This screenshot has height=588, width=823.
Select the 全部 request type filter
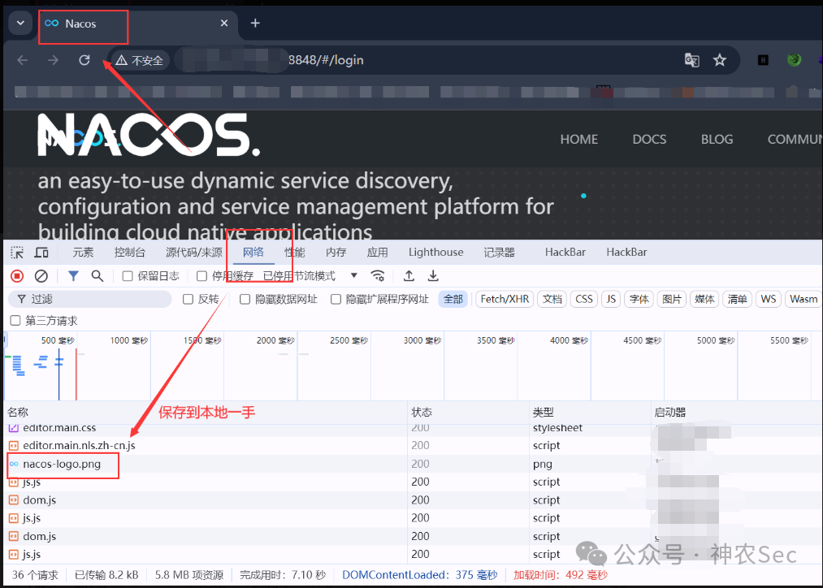coord(453,299)
